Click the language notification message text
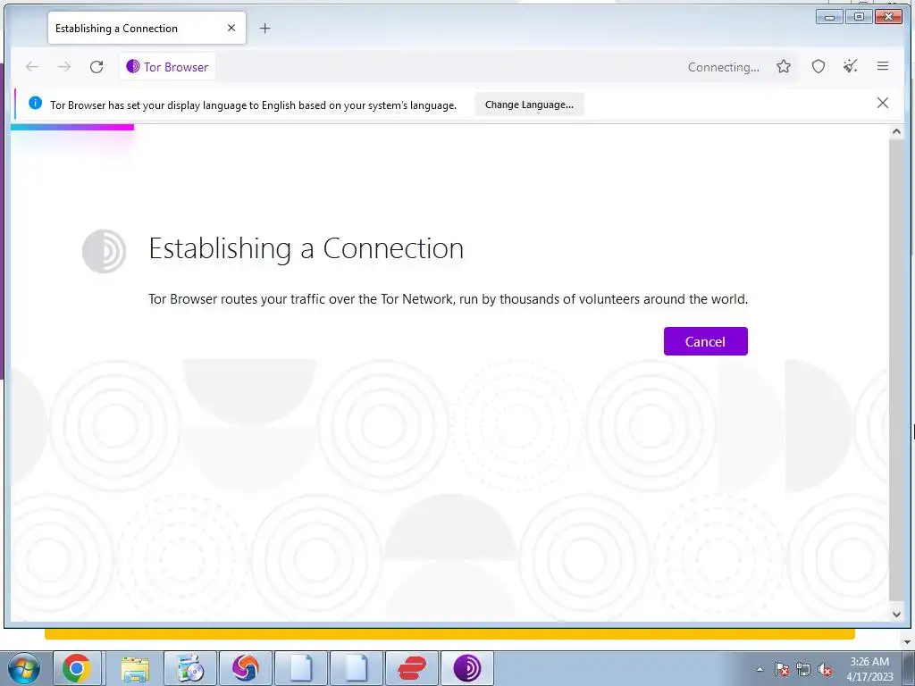Screen dimensions: 915x686 [253, 105]
